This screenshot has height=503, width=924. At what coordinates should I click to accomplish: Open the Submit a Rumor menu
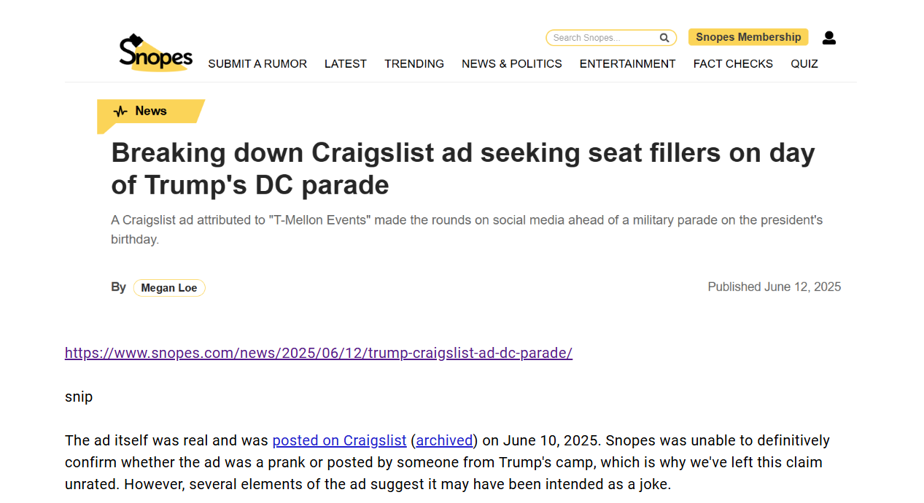[x=257, y=64]
